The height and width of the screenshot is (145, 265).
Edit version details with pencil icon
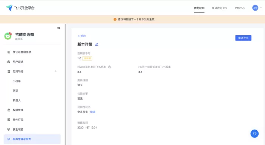(97, 44)
